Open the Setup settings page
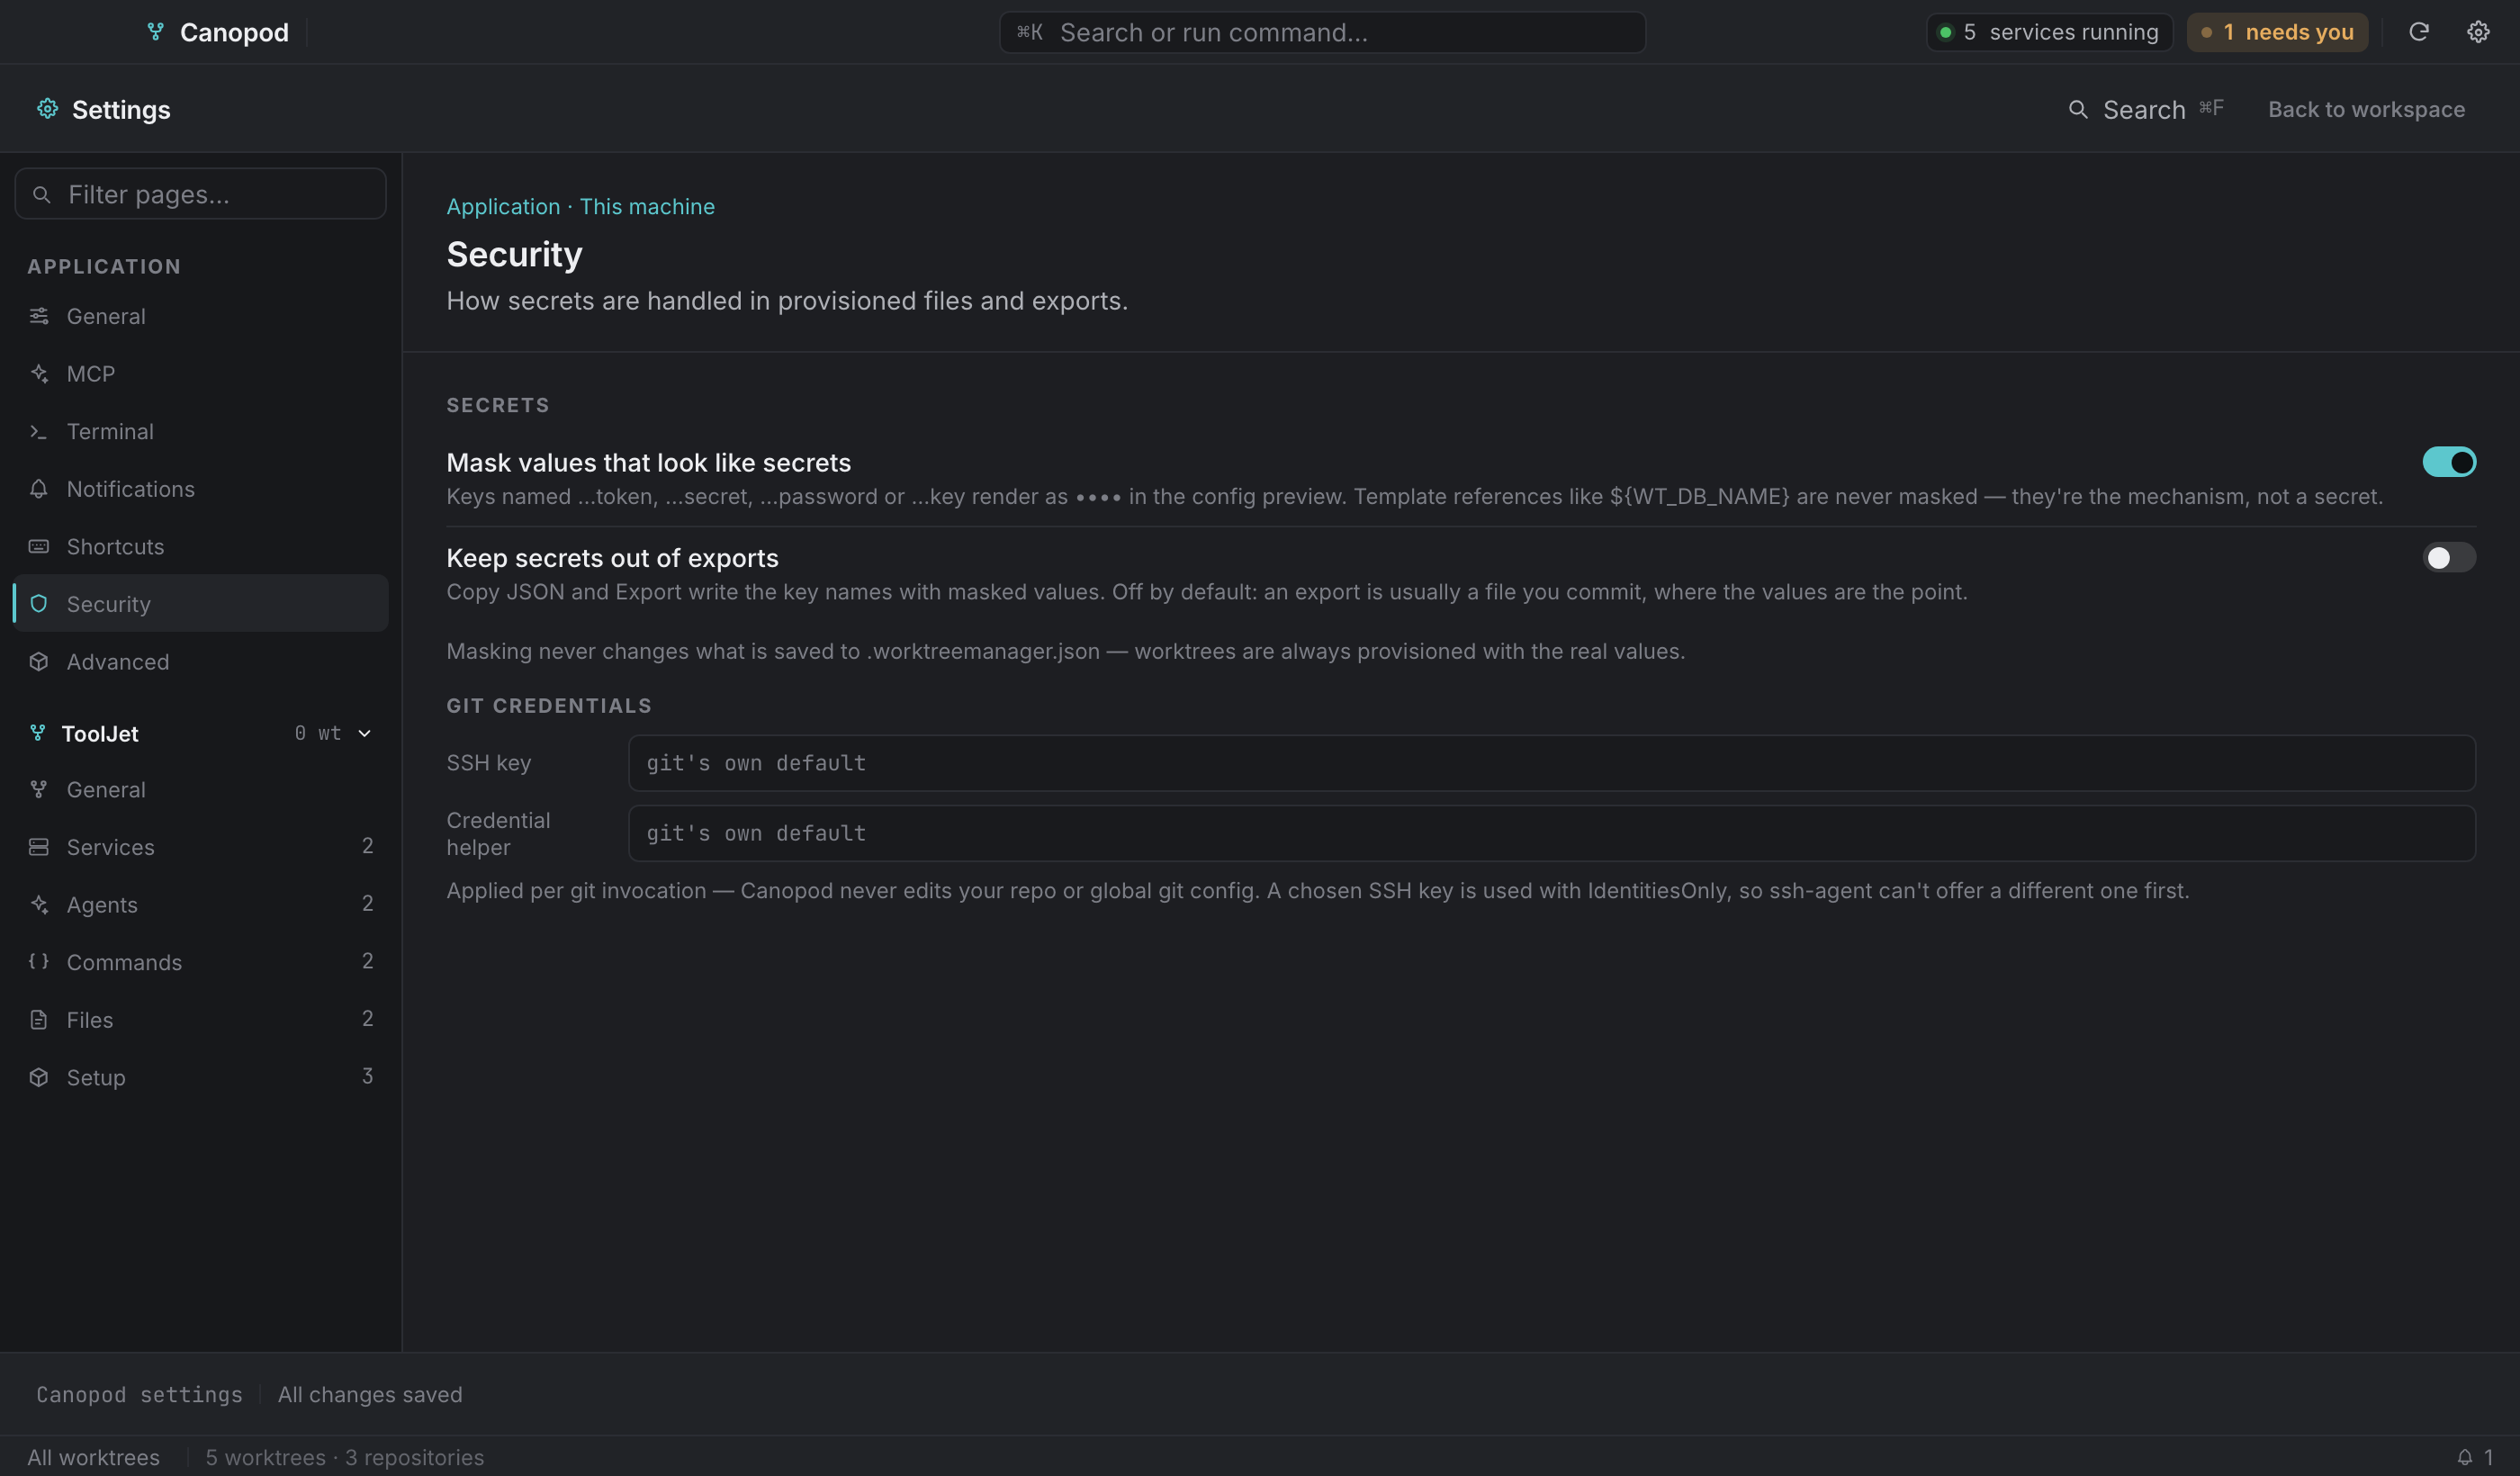The image size is (2520, 1476). pos(201,1077)
